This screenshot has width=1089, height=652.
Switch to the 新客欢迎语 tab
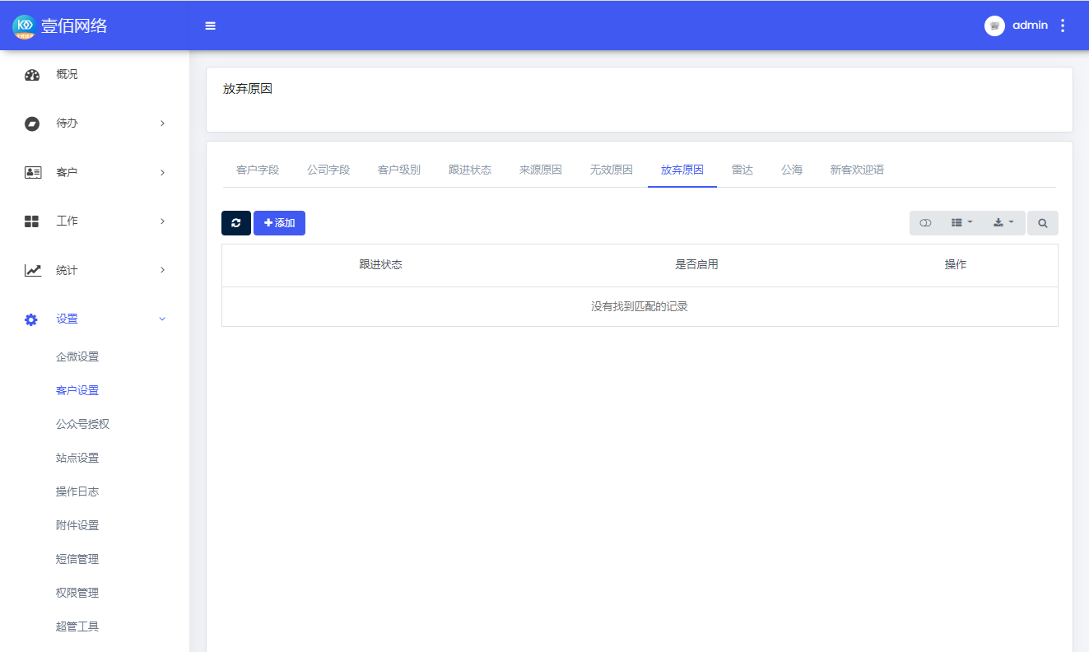click(857, 170)
